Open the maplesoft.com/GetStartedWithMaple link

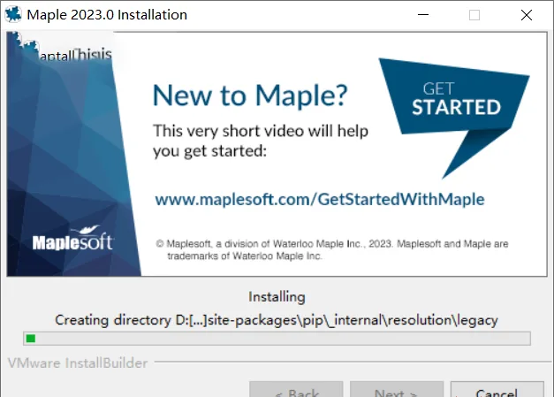tap(319, 199)
